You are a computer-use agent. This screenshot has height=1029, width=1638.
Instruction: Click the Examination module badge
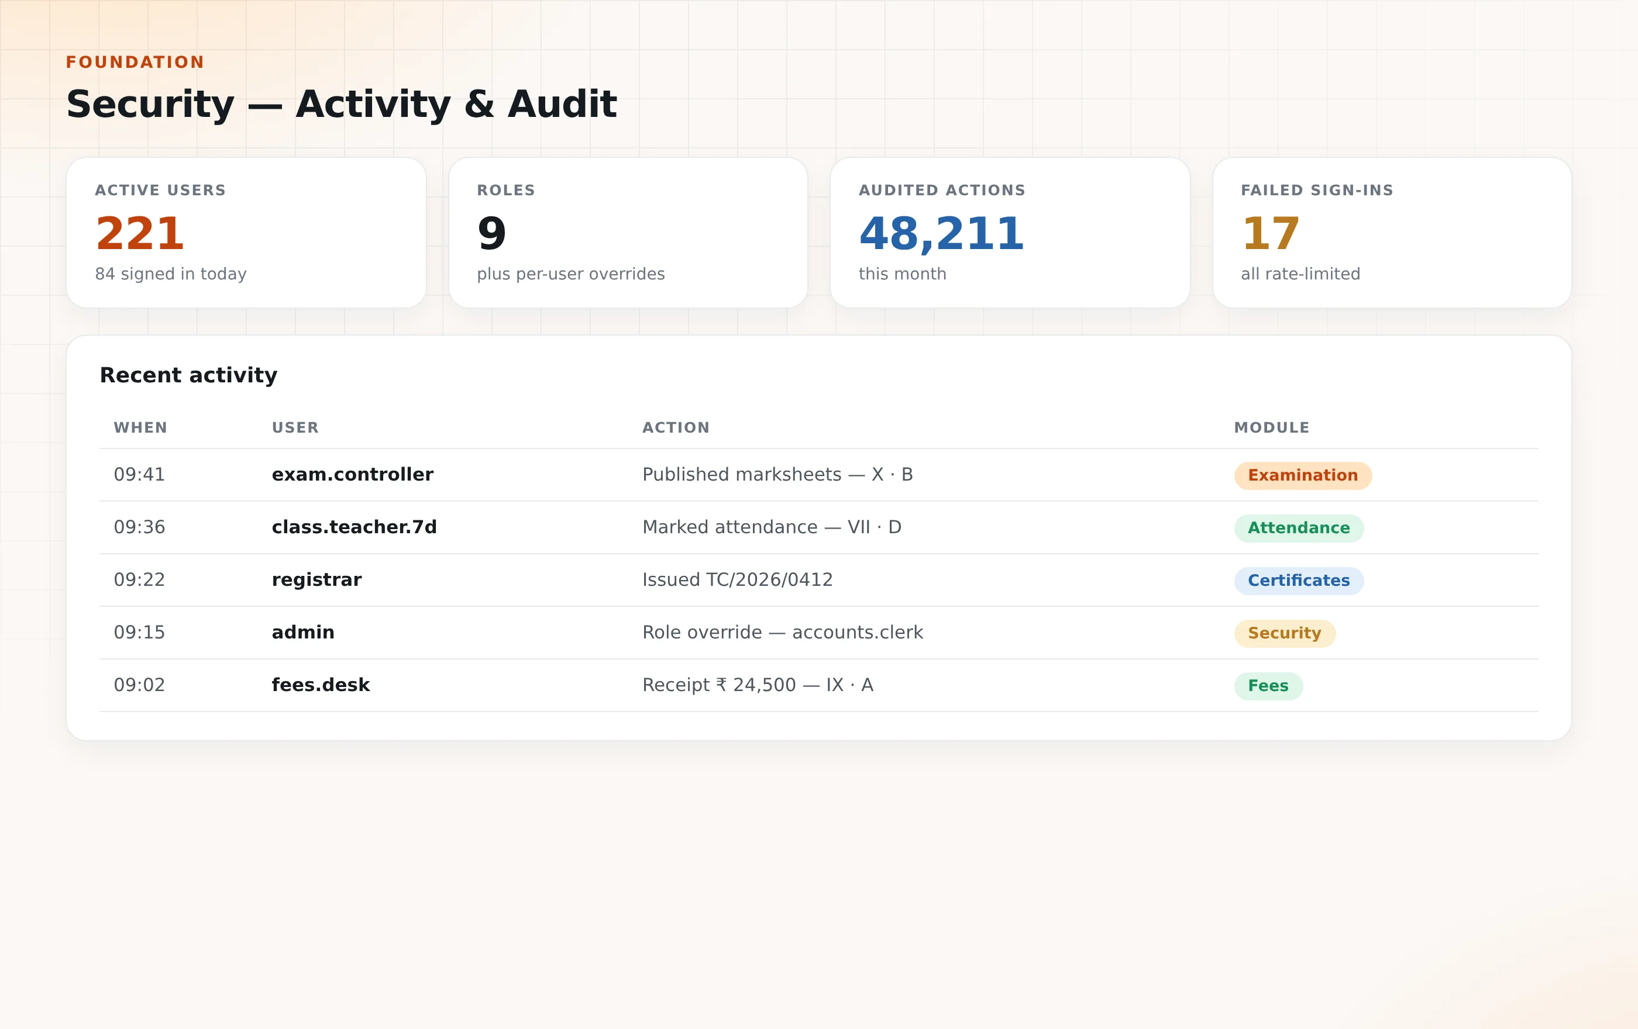(x=1303, y=475)
